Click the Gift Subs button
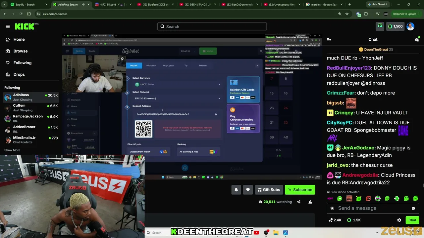This screenshot has width=424, height=238. click(269, 190)
